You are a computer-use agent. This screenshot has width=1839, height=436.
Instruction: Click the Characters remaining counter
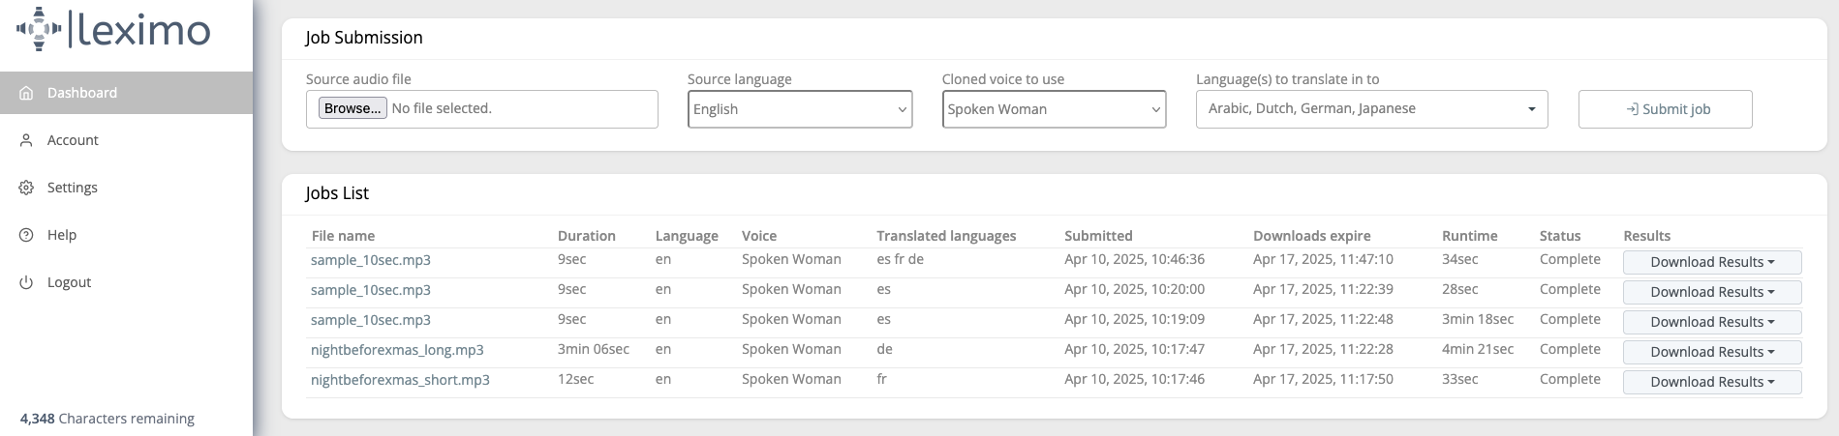[x=107, y=419]
